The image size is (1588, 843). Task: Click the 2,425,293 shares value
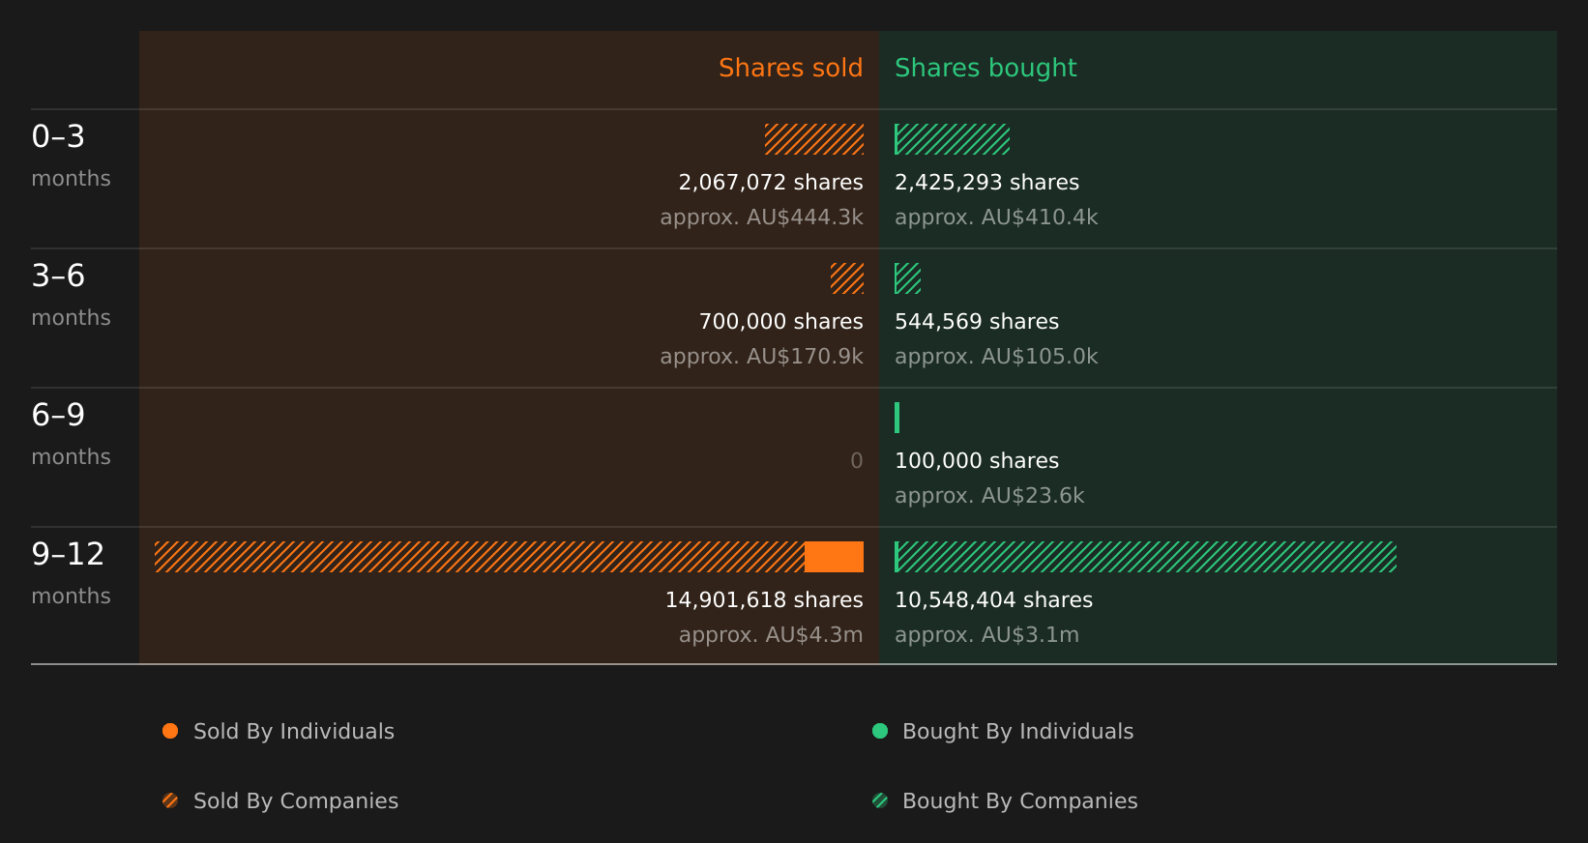[x=986, y=183]
